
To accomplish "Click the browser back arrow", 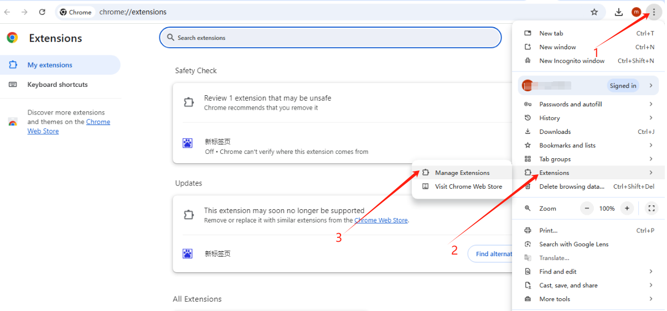I will [7, 12].
